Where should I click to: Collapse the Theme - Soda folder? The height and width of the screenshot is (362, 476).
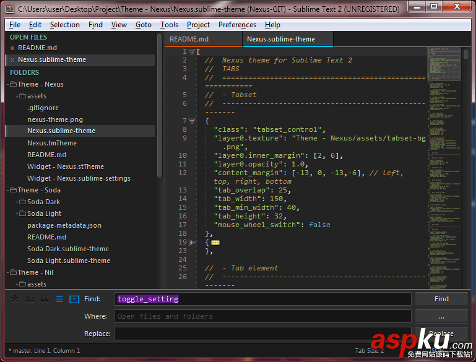click(8, 190)
